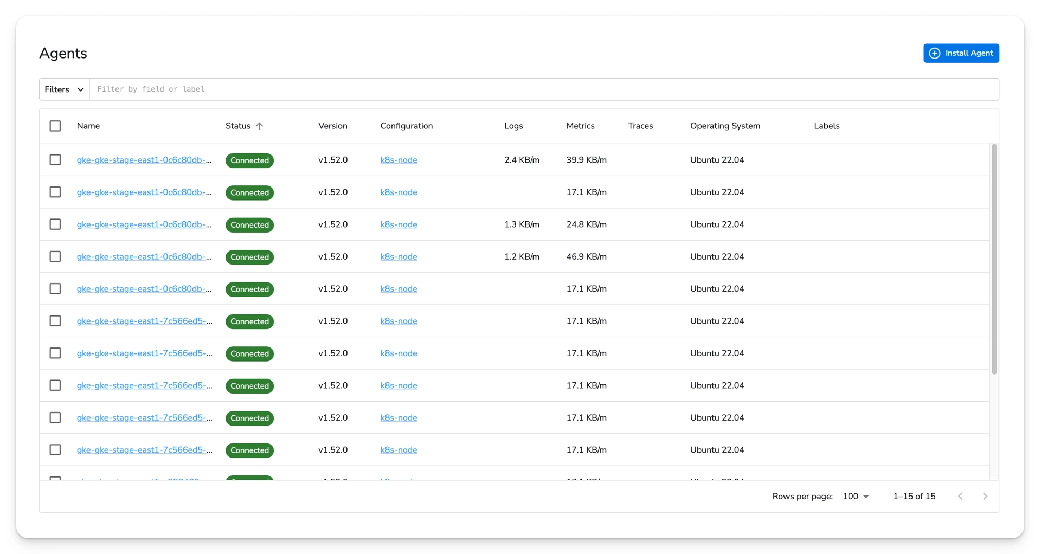Click the Install Agent button
This screenshot has width=1041, height=554.
point(961,53)
